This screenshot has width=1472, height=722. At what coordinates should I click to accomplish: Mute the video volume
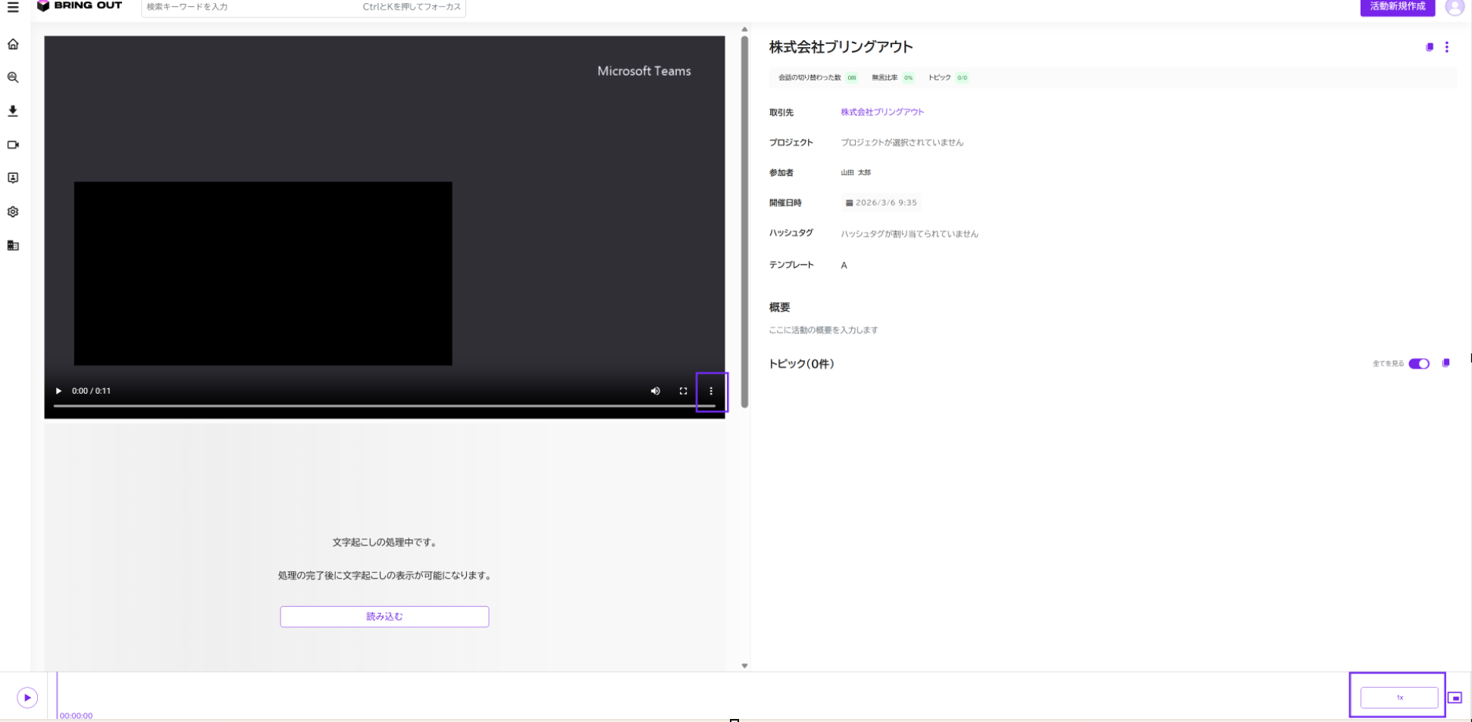click(x=656, y=391)
